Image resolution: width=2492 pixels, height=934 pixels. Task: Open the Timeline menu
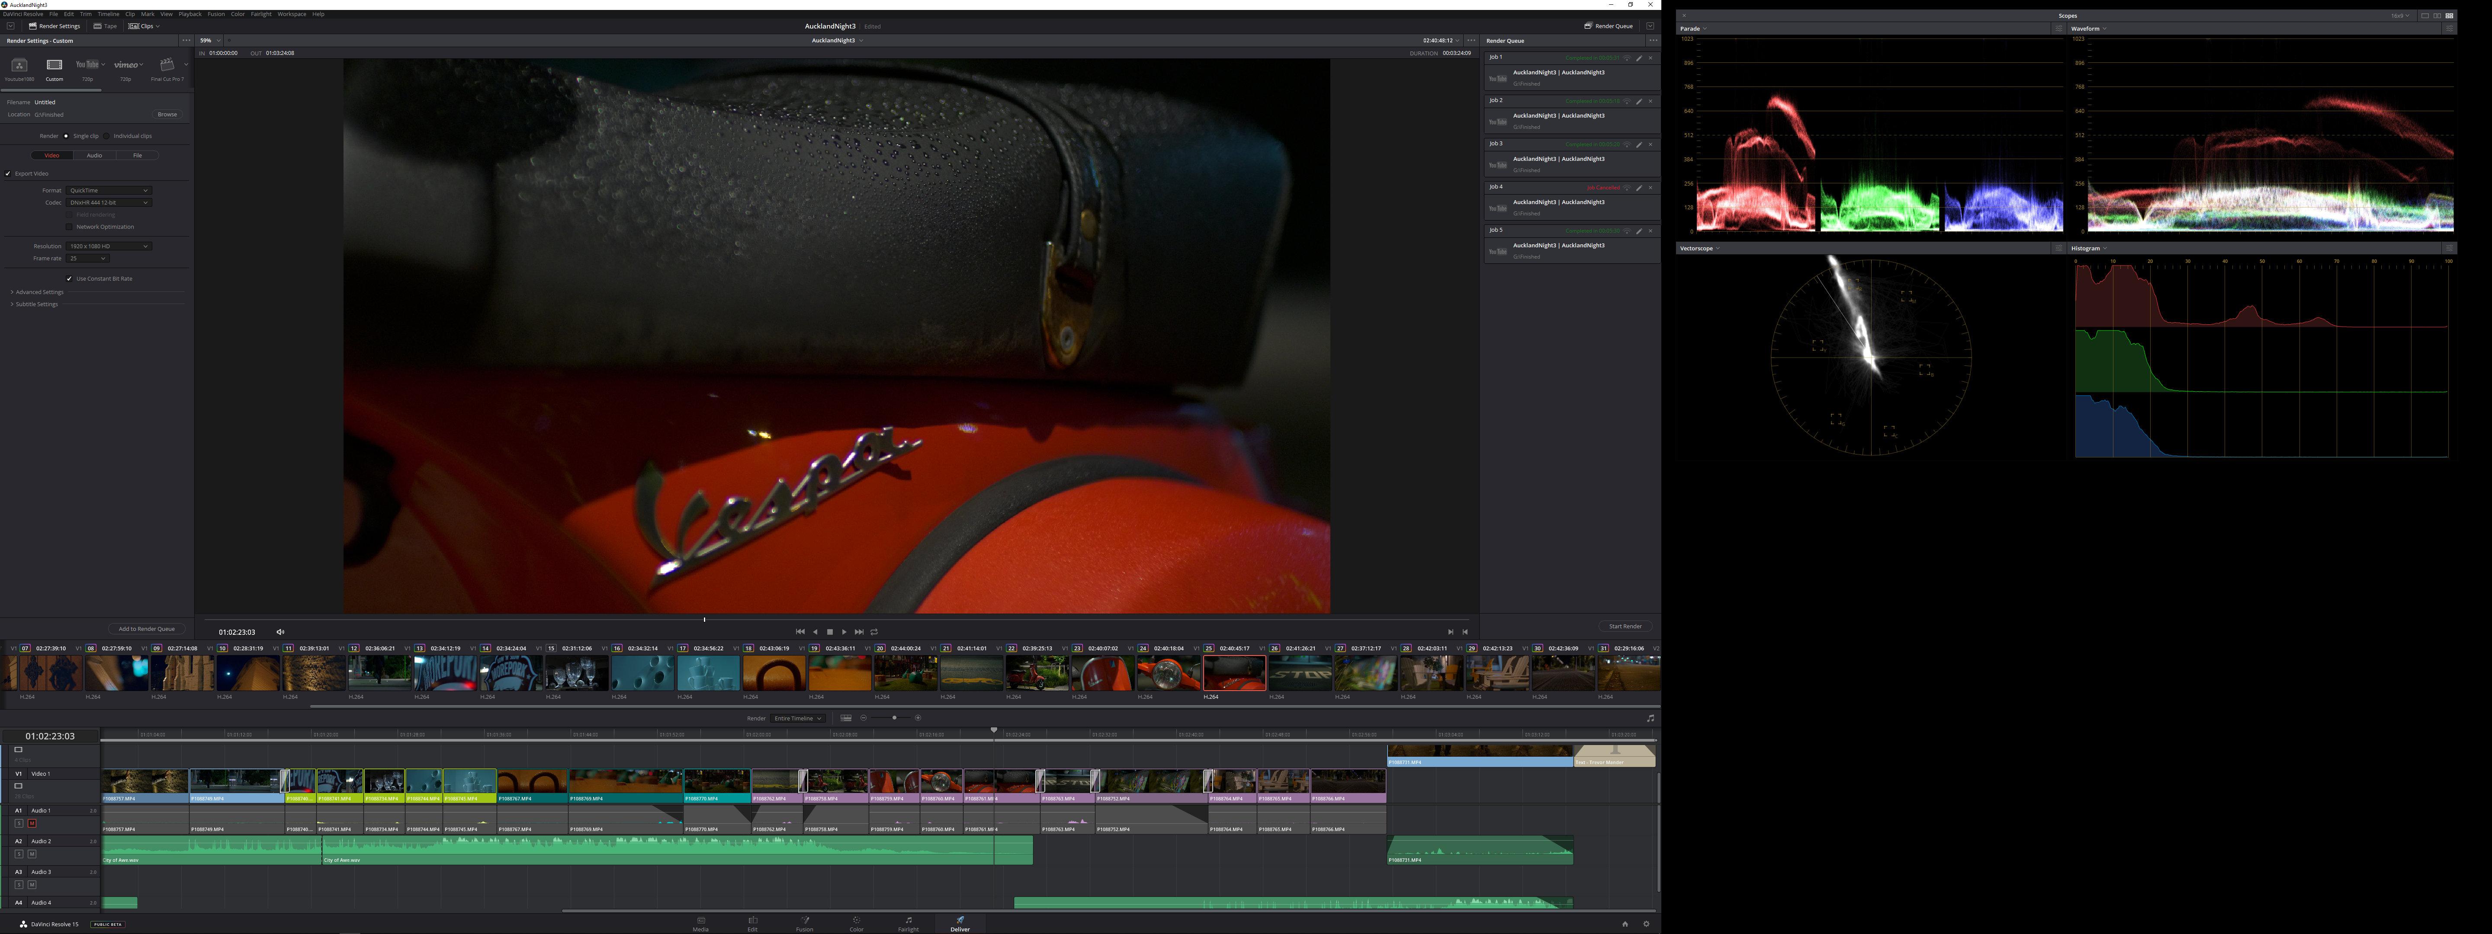tap(108, 15)
